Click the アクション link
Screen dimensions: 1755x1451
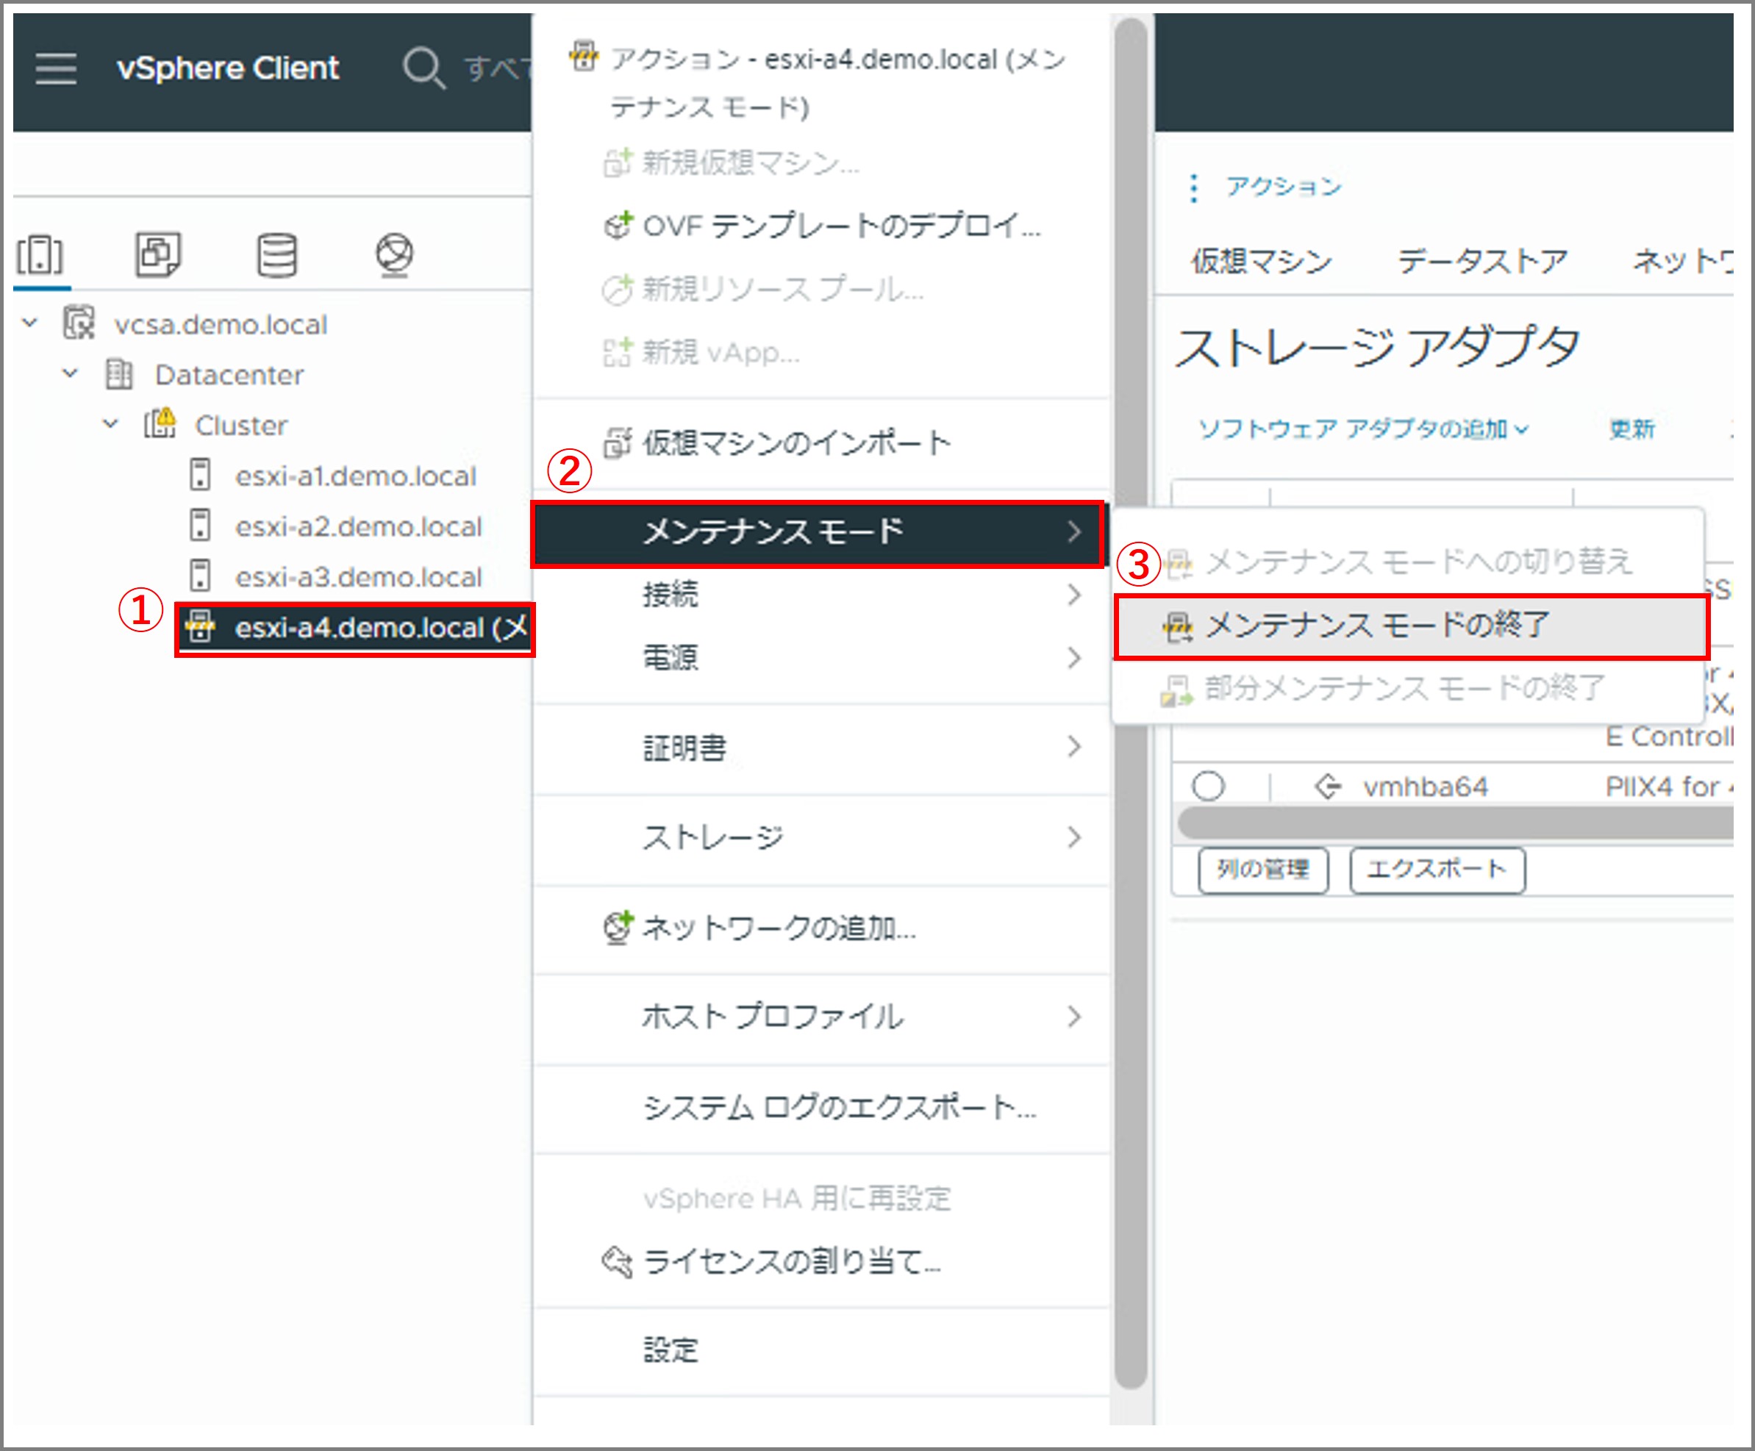pyautogui.click(x=1283, y=186)
